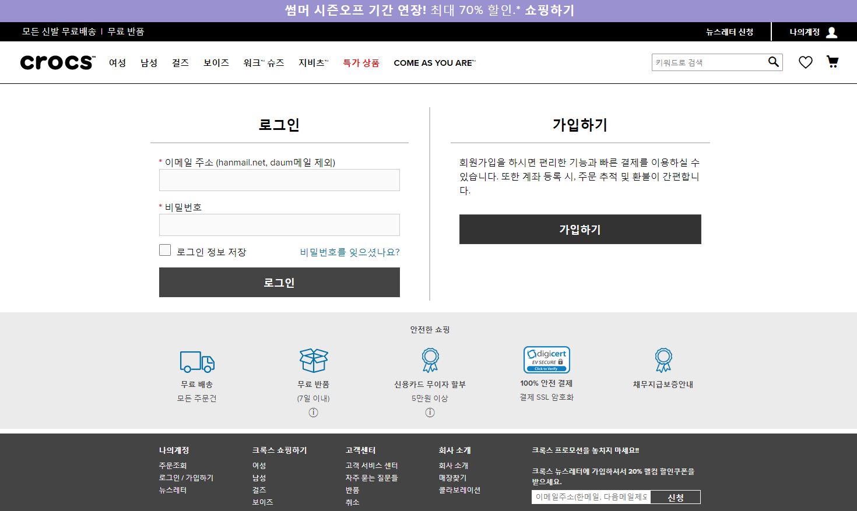The height and width of the screenshot is (511, 857).
Task: Click 남성 under 크록스 쇼핑하기 footer
Action: tap(259, 478)
